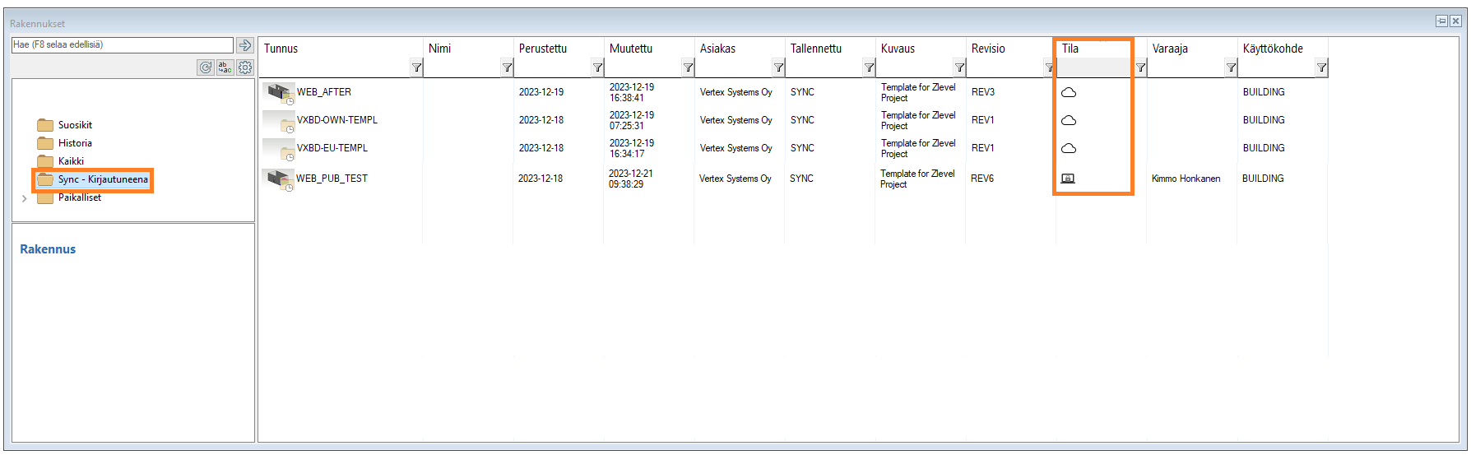Click the ab/ac match text icon

(225, 67)
